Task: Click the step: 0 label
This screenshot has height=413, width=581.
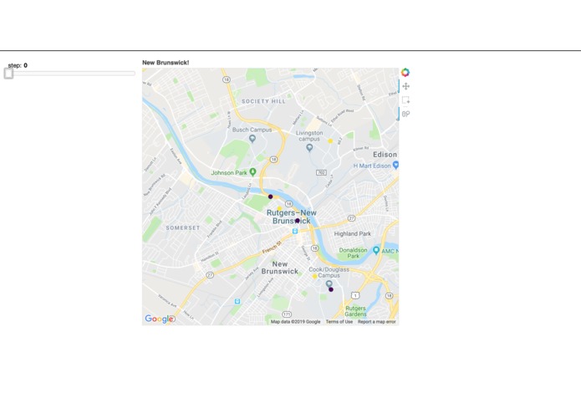Action: (x=18, y=65)
